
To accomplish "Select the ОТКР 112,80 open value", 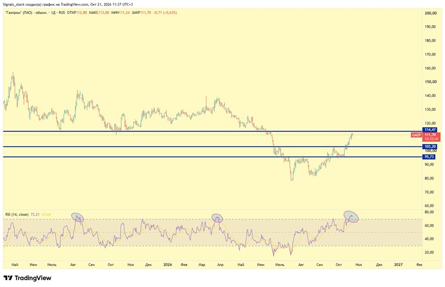I will (x=77, y=13).
